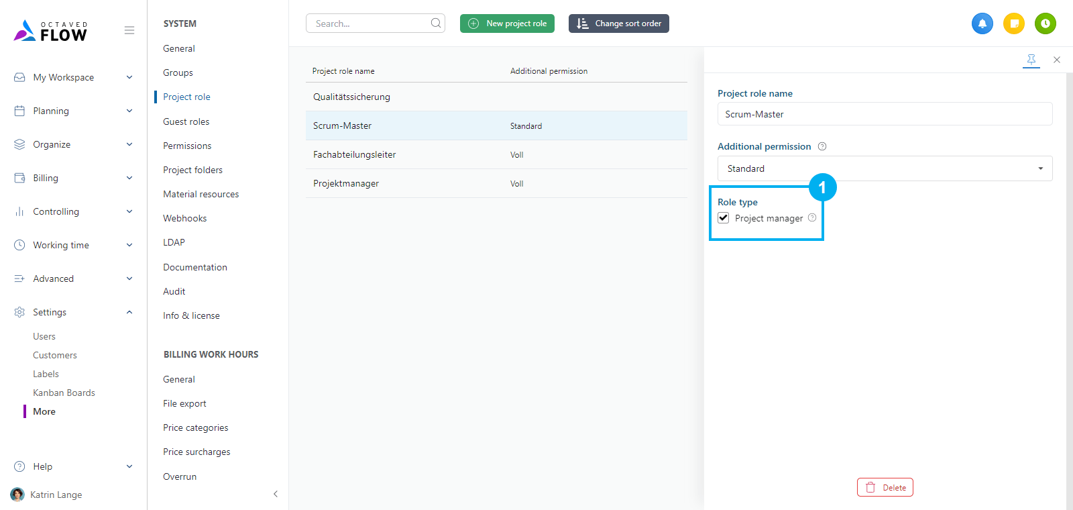Open Project folders menu item
This screenshot has height=510, width=1073.
(x=192, y=170)
